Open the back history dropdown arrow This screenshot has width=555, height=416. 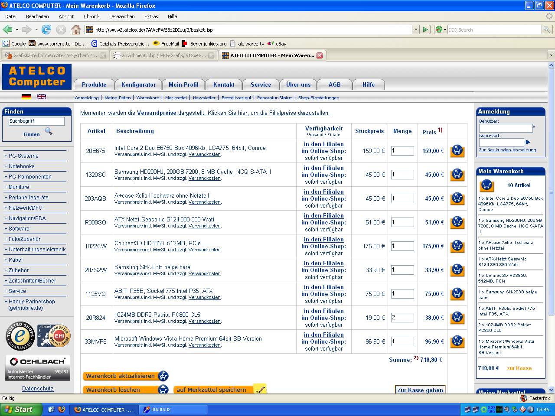(x=17, y=30)
